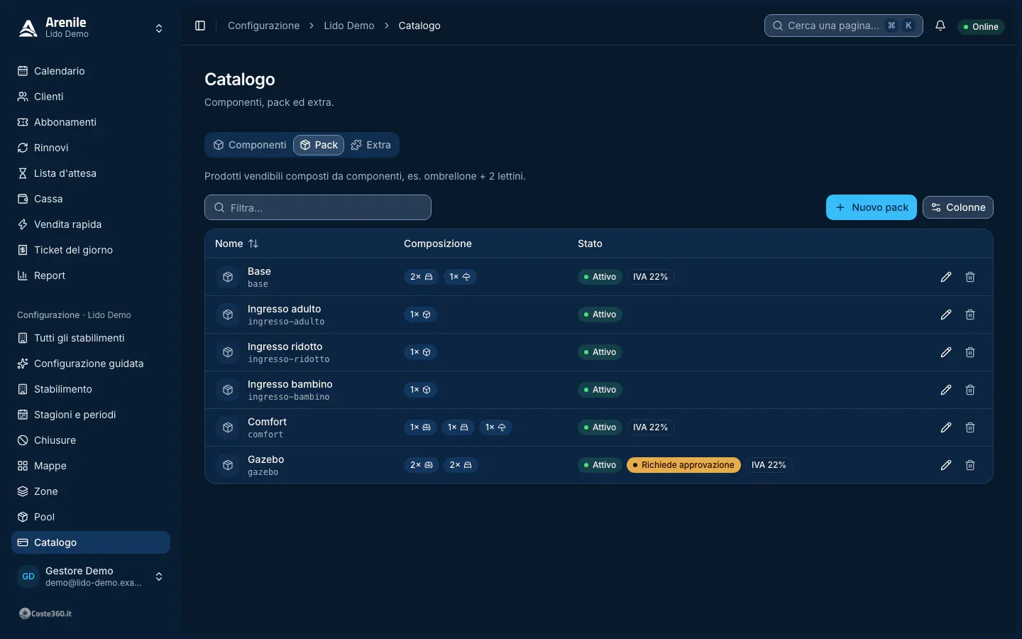The image size is (1022, 639).
Task: Create a new pack with Nuovo pack
Action: point(872,207)
